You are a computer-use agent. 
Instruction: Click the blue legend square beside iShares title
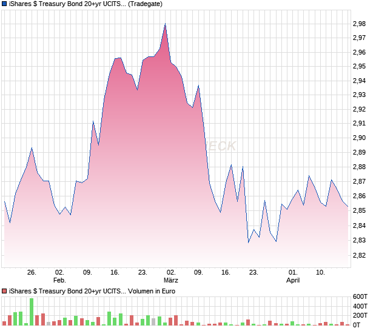(5, 4)
